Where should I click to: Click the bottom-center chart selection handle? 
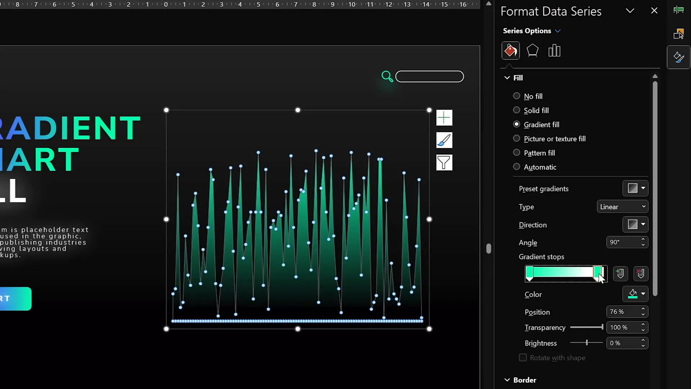click(298, 329)
